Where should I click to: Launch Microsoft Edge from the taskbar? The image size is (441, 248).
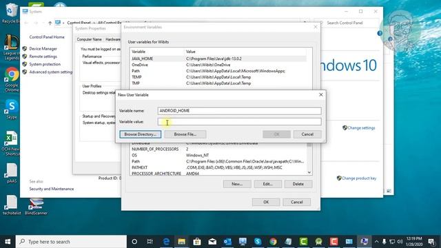point(166,242)
